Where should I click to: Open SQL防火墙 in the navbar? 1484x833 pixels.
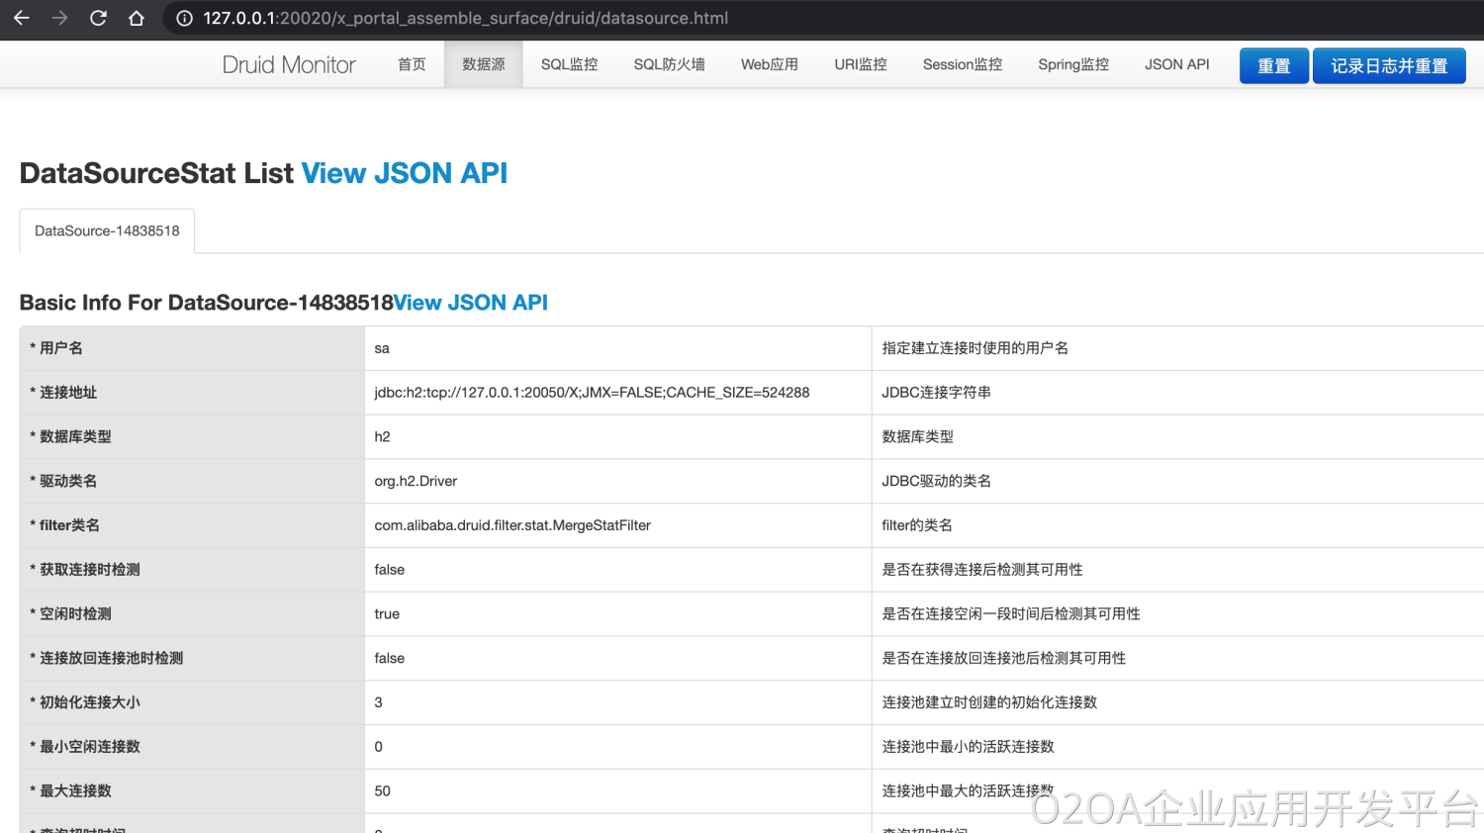pos(669,64)
